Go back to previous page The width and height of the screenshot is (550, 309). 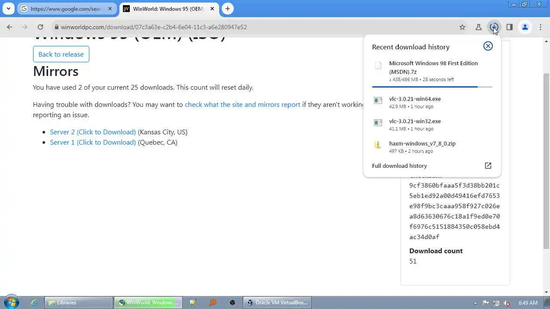pos(9,27)
